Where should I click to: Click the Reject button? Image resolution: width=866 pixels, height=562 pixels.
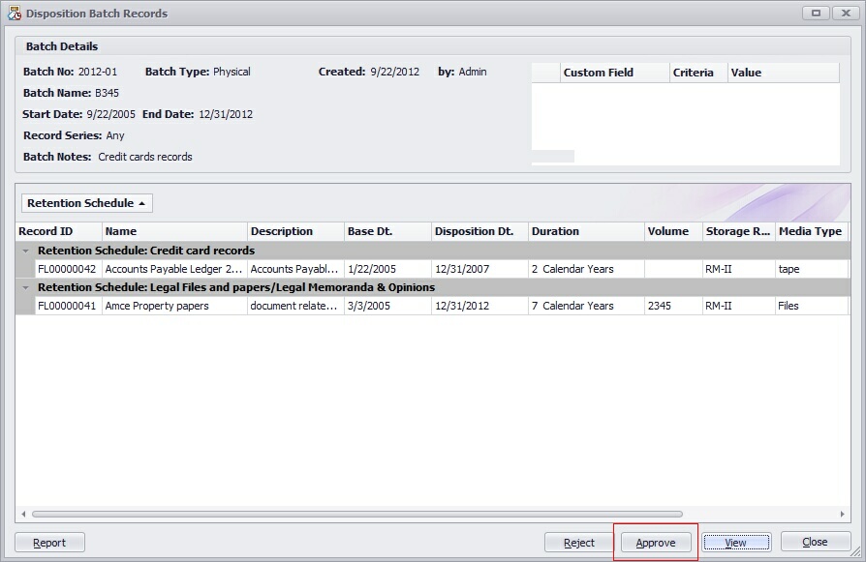coord(579,543)
